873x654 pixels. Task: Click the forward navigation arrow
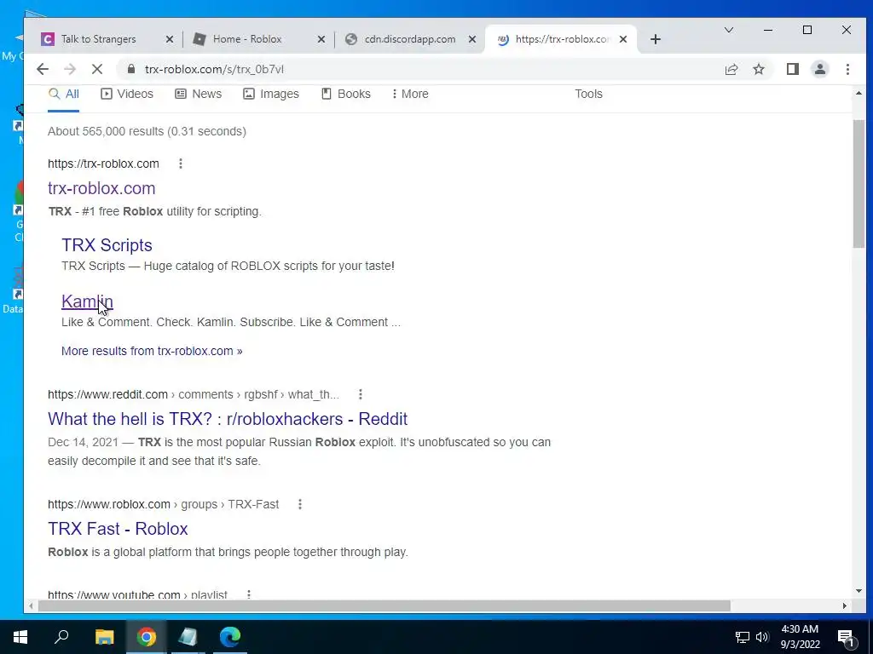(70, 69)
